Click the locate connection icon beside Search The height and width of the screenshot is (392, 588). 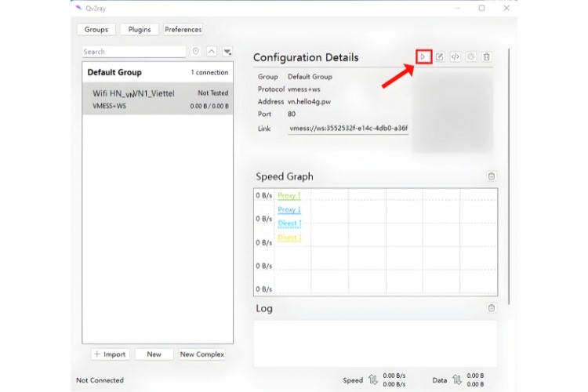pyautogui.click(x=196, y=52)
